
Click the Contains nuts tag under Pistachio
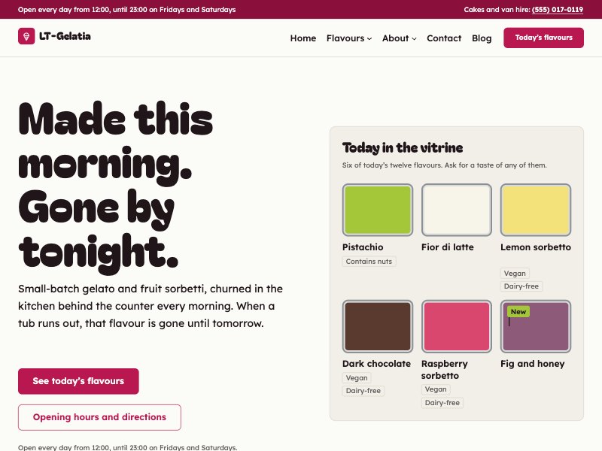coord(369,262)
